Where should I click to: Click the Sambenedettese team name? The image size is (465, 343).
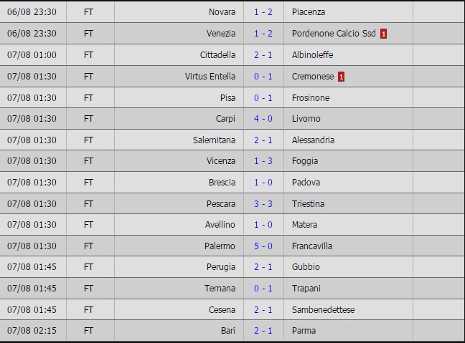[323, 310]
